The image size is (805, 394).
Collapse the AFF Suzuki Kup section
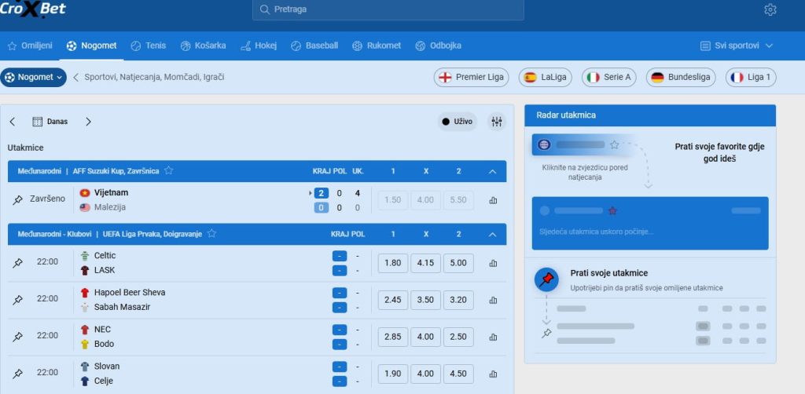(x=492, y=171)
